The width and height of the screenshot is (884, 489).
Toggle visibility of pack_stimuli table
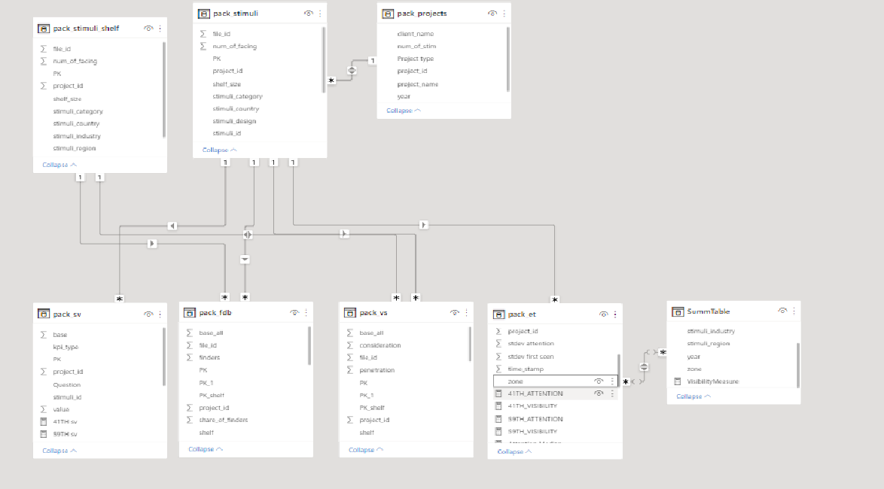click(x=309, y=14)
